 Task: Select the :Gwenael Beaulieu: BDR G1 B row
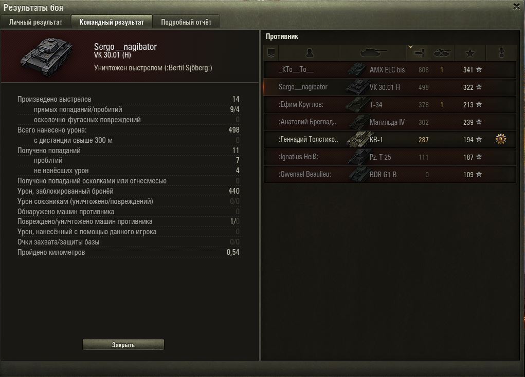point(390,174)
